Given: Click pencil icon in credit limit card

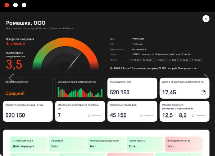Looking at the screenshot, I should pyautogui.click(x=141, y=116).
